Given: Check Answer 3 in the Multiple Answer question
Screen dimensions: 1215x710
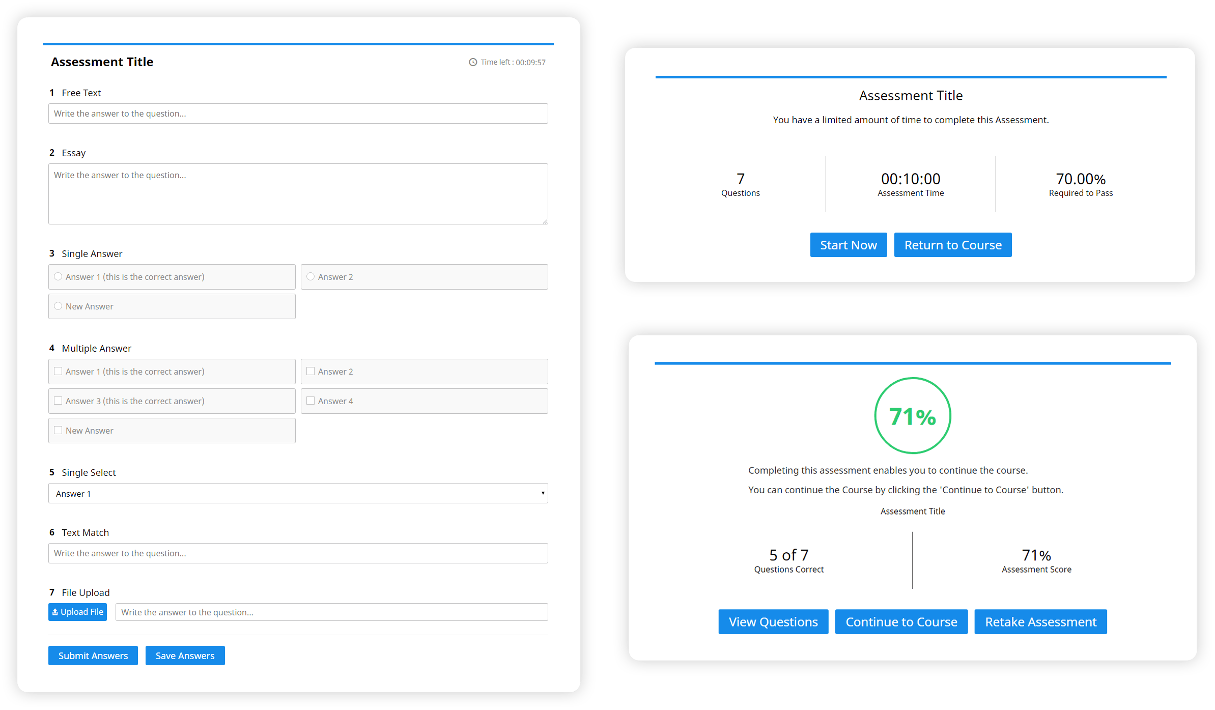Looking at the screenshot, I should tap(59, 401).
